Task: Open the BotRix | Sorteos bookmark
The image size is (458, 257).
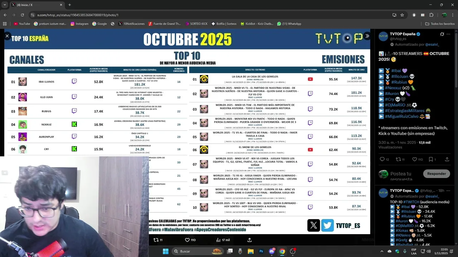Action: pos(224,24)
